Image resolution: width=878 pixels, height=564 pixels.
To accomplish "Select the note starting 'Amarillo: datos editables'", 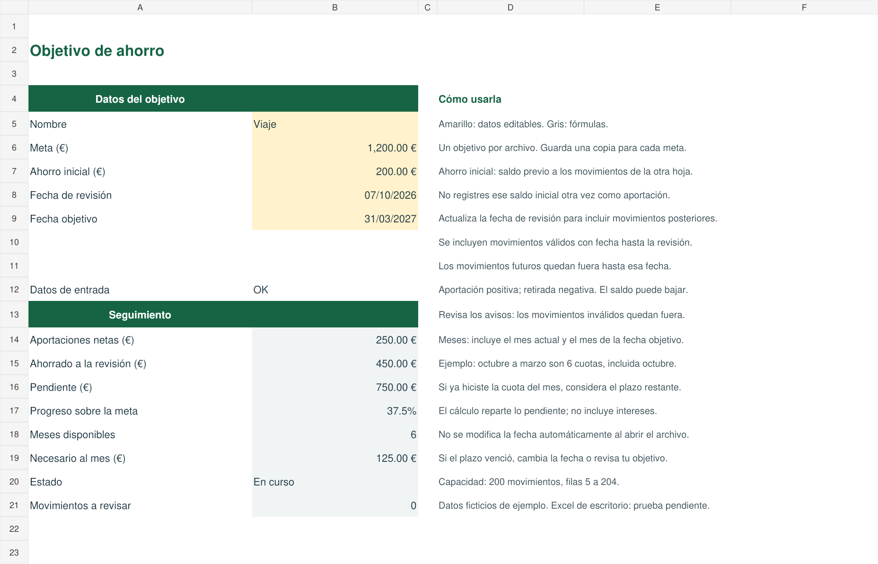I will coord(523,124).
